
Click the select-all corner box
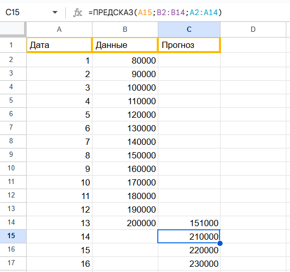12,28
